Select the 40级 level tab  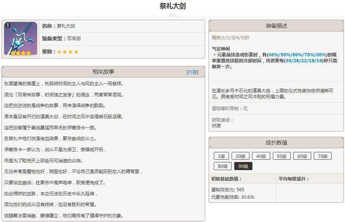(x=261, y=156)
